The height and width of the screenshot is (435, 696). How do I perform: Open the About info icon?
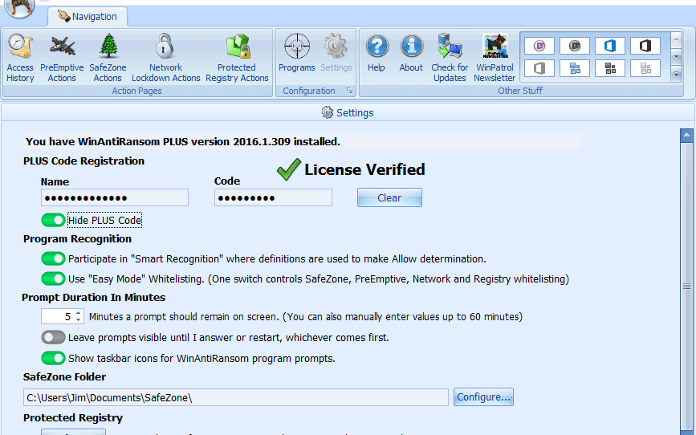411,47
